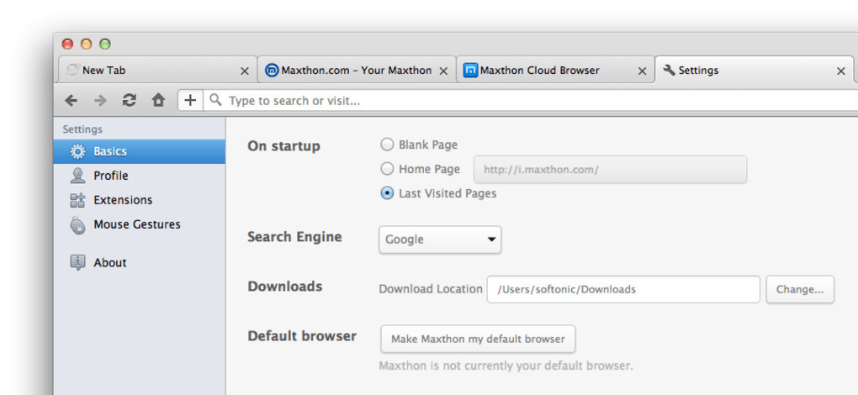Open a new tab with the plus icon
858x395 pixels.
[190, 100]
